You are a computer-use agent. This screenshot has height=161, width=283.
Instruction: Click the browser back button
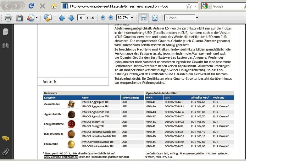click(6, 6)
